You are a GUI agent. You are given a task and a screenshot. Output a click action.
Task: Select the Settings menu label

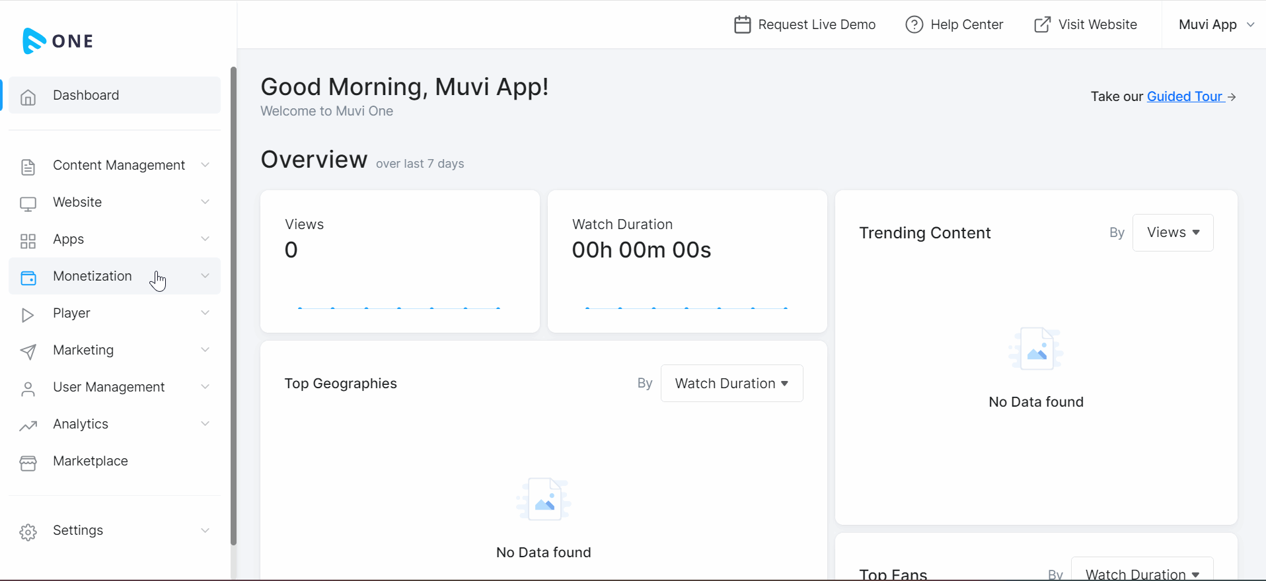pyautogui.click(x=78, y=531)
